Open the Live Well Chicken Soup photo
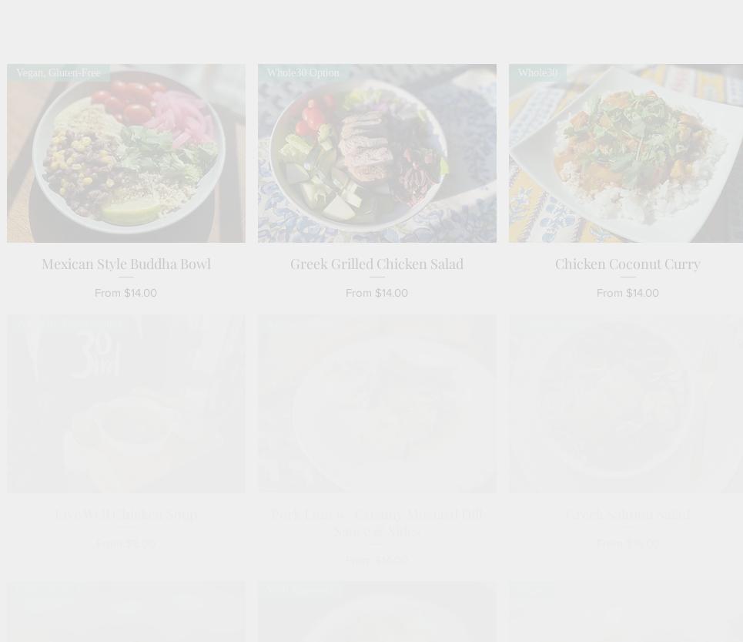 126,404
